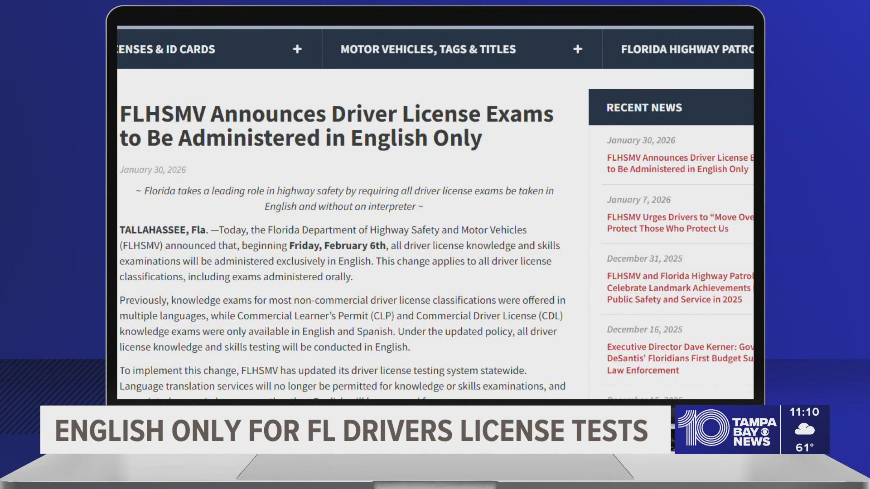Expand Motor Vehicles, Tags & Titles plus icon
This screenshot has height=489, width=870.
[x=577, y=49]
